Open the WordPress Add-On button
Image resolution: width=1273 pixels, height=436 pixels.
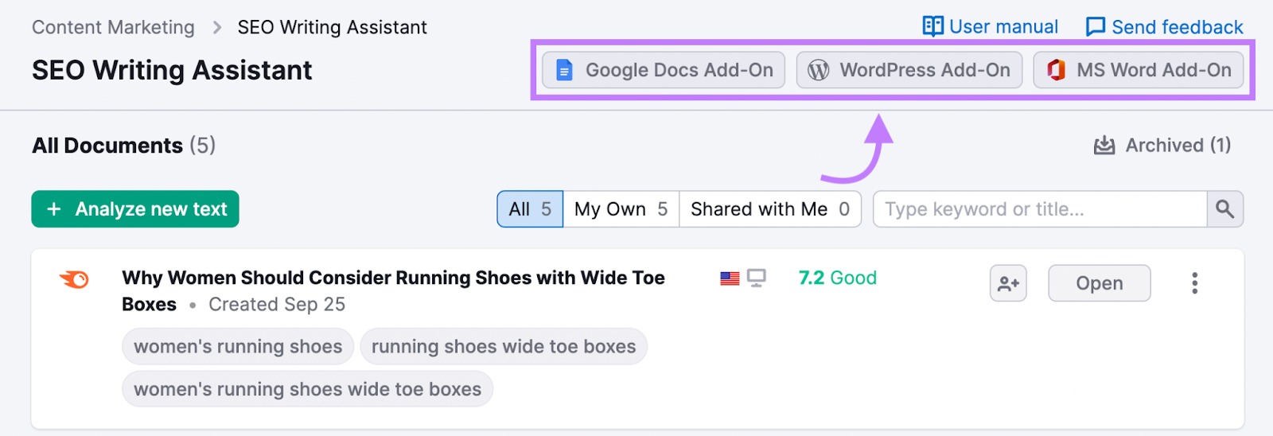pyautogui.click(x=909, y=70)
